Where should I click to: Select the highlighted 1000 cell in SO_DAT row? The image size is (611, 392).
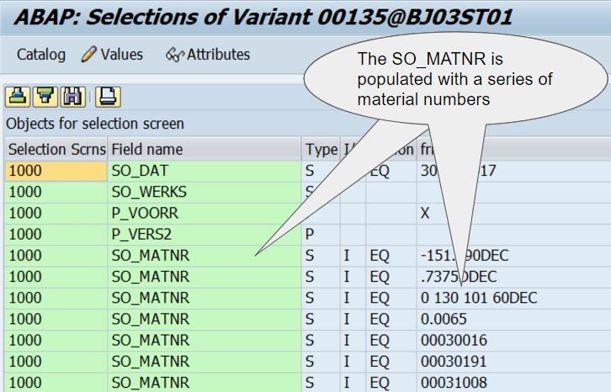[x=56, y=171]
